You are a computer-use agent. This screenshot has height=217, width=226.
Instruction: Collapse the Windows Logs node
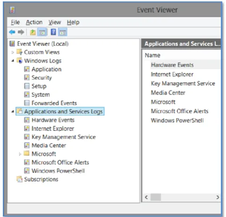tap(13, 61)
